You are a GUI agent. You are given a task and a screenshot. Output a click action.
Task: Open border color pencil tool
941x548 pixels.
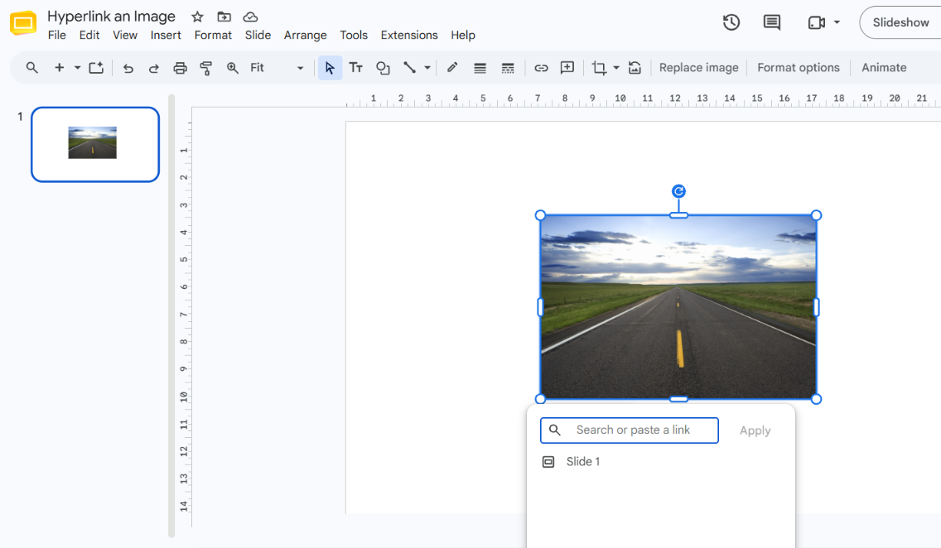[x=452, y=68]
